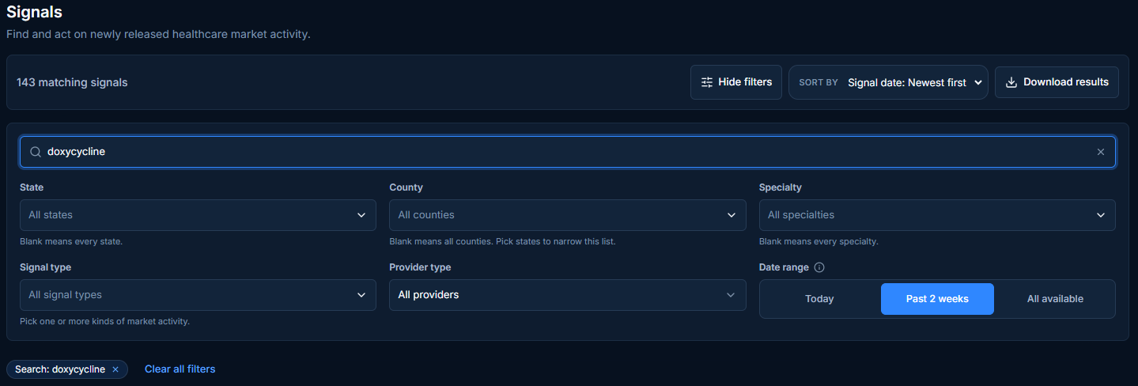Open the Sort by dropdown
Screen dimensions: 1138x386
click(888, 82)
